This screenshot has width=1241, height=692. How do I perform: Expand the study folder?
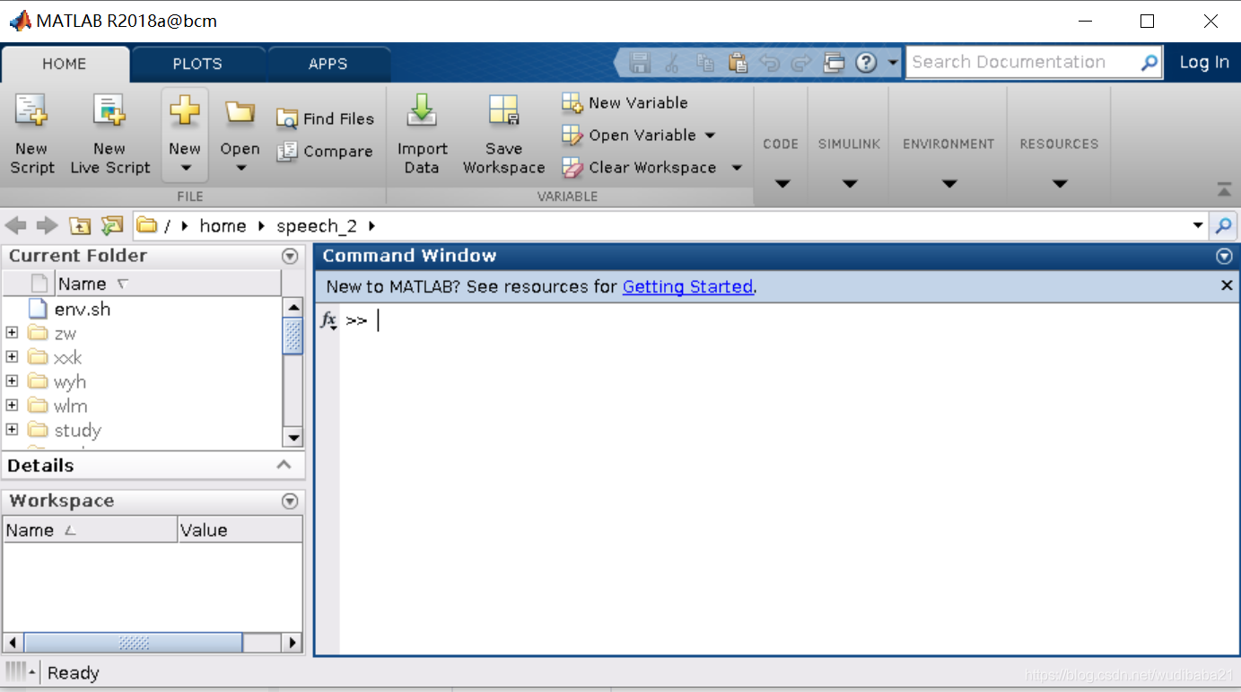pos(12,430)
